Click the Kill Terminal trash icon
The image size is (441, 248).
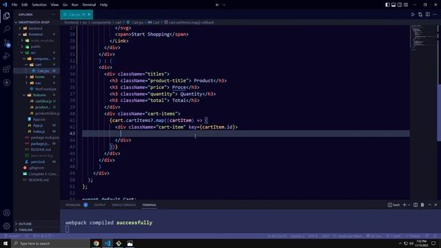tap(422, 205)
